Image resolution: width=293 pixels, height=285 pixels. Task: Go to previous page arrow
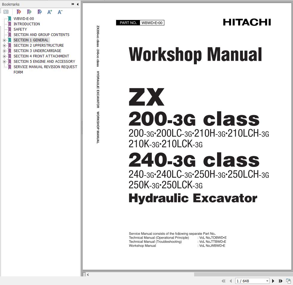[231, 281]
